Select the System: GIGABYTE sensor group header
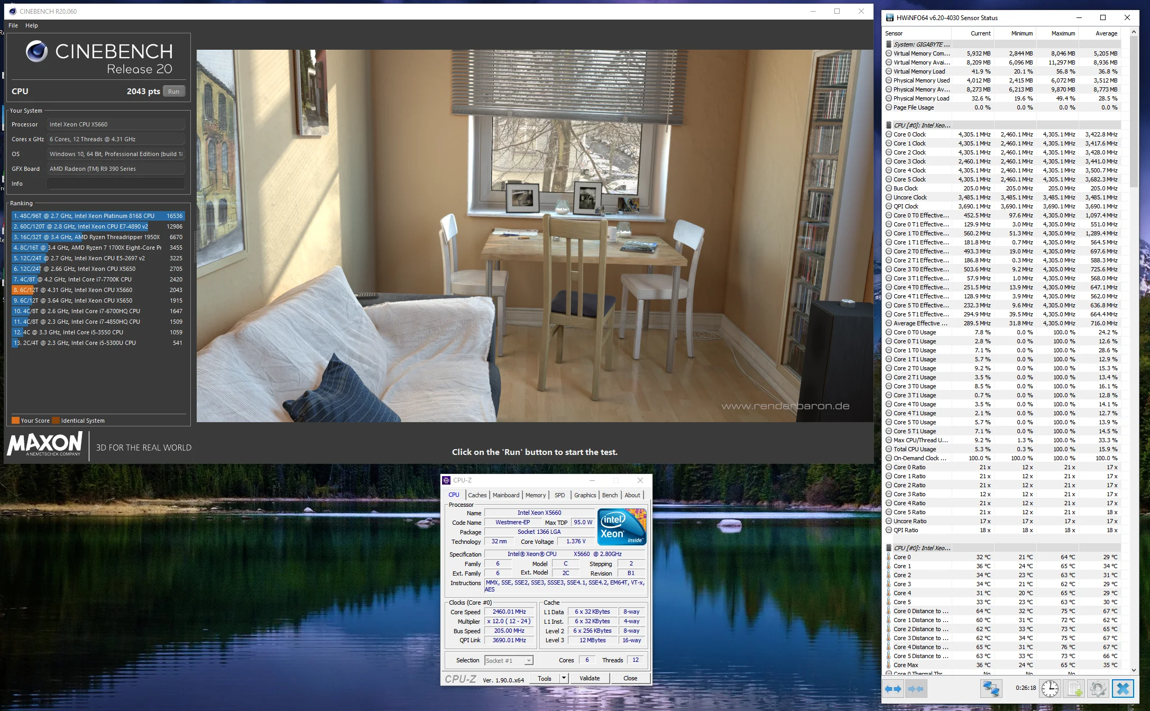1150x711 pixels. (922, 44)
